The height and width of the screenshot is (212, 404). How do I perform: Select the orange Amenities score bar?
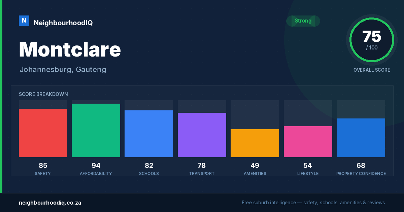coord(255,143)
